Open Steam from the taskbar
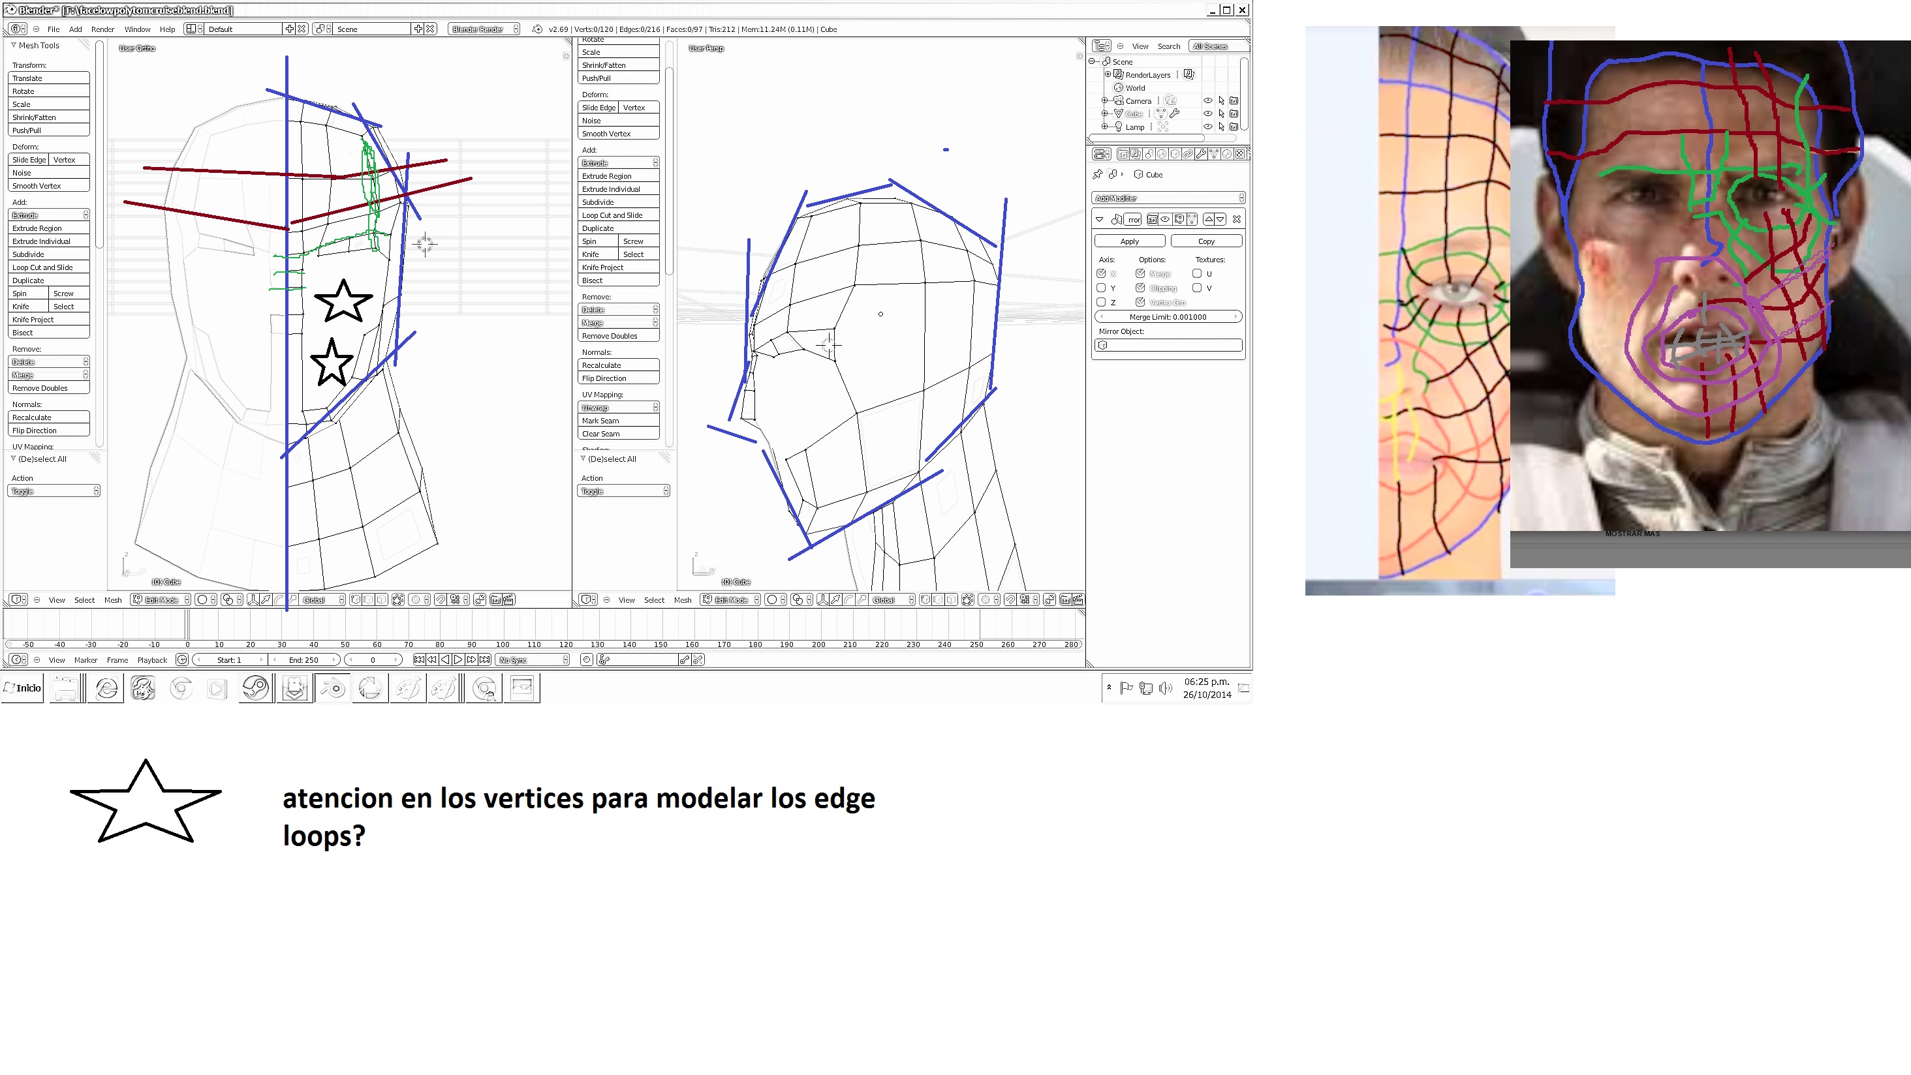 pos(256,689)
